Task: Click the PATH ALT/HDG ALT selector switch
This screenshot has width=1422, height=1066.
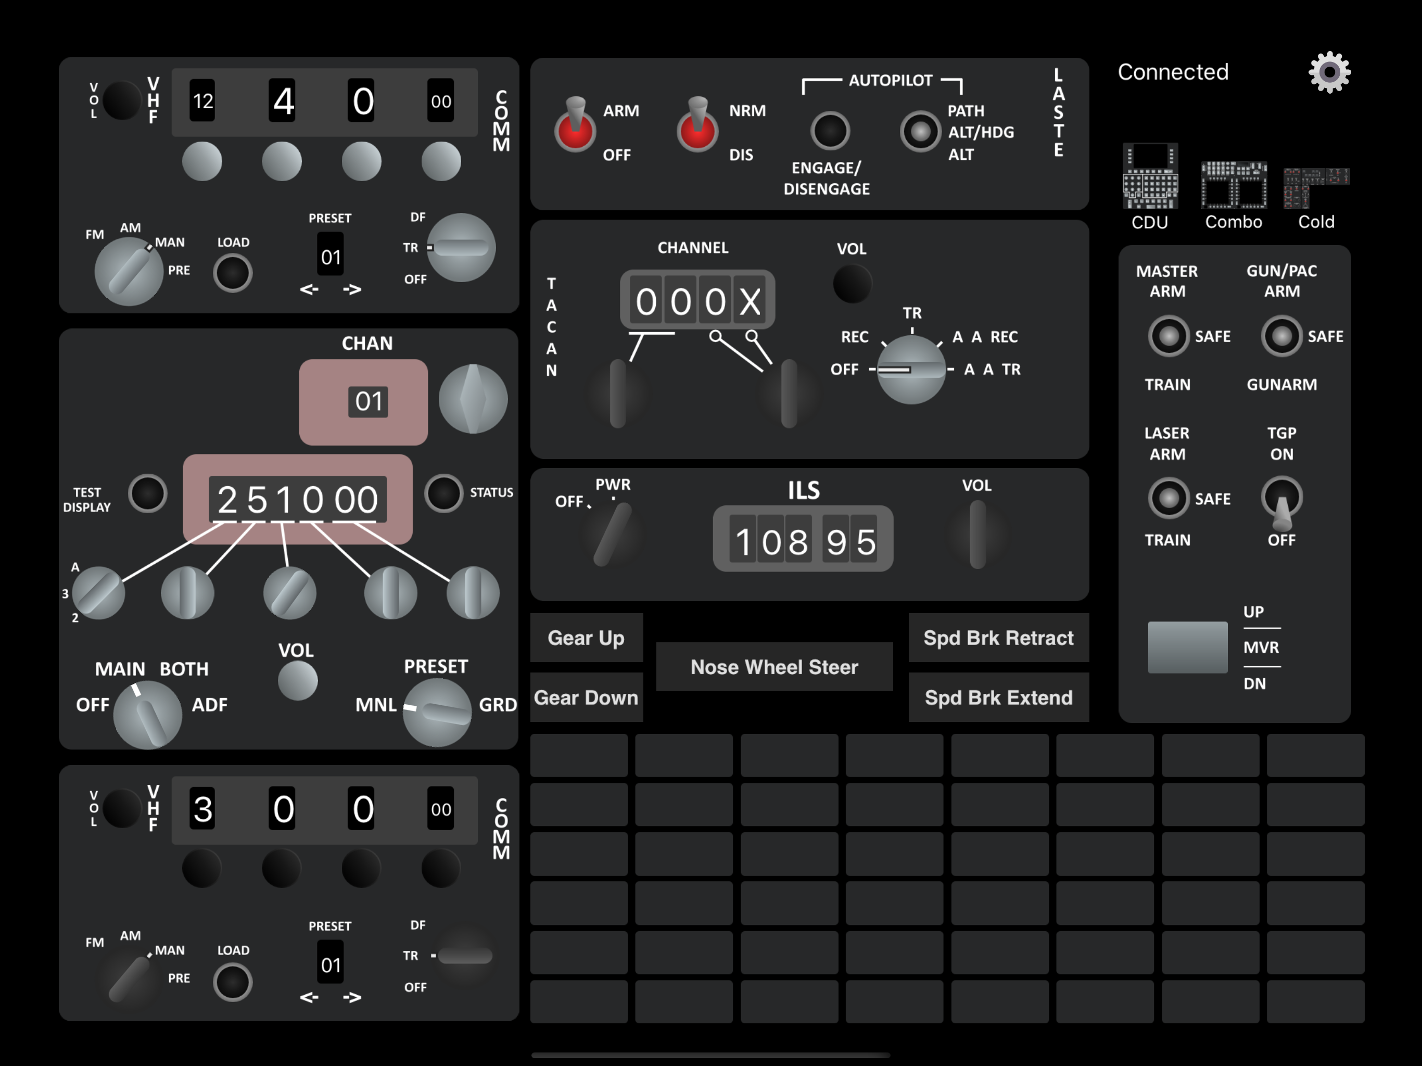Action: (x=920, y=132)
